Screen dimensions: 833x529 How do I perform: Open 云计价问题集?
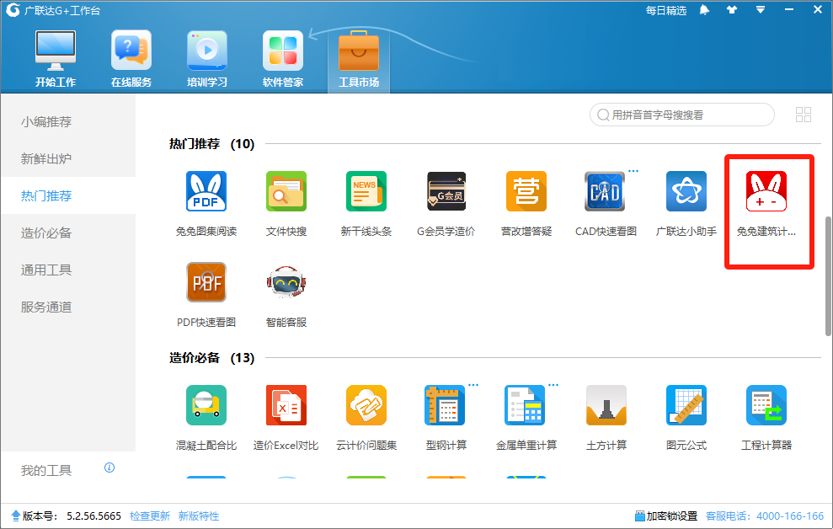coord(366,405)
